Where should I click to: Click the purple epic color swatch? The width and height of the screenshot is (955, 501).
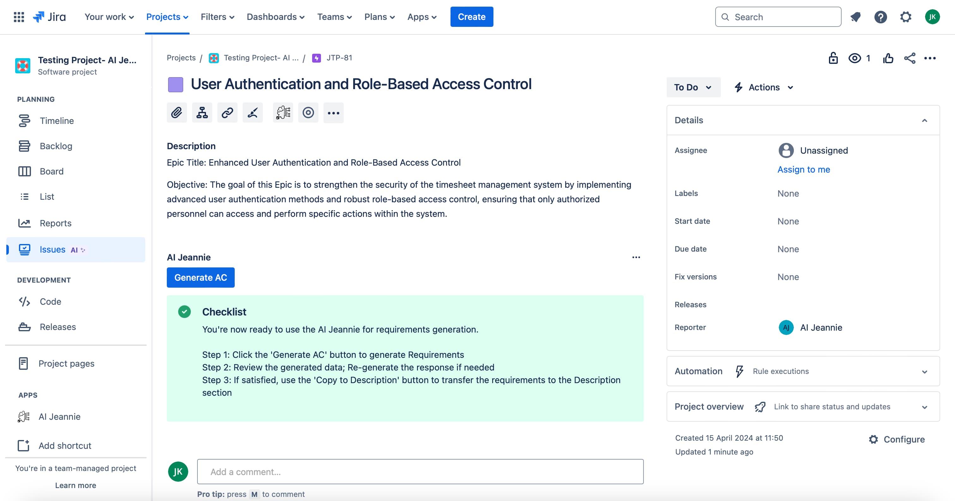[176, 84]
